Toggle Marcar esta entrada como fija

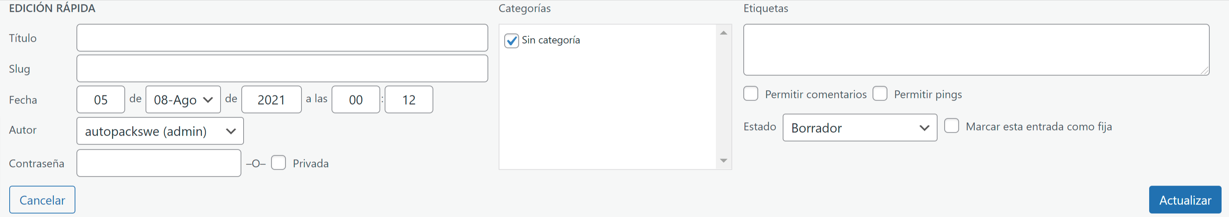click(x=951, y=126)
